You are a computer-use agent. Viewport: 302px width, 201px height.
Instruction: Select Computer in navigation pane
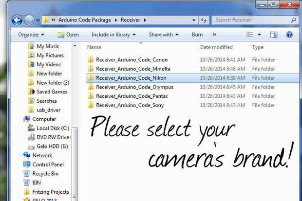point(44,119)
